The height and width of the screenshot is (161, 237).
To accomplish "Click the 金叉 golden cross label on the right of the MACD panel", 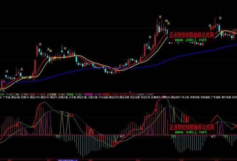I will [x=213, y=136].
